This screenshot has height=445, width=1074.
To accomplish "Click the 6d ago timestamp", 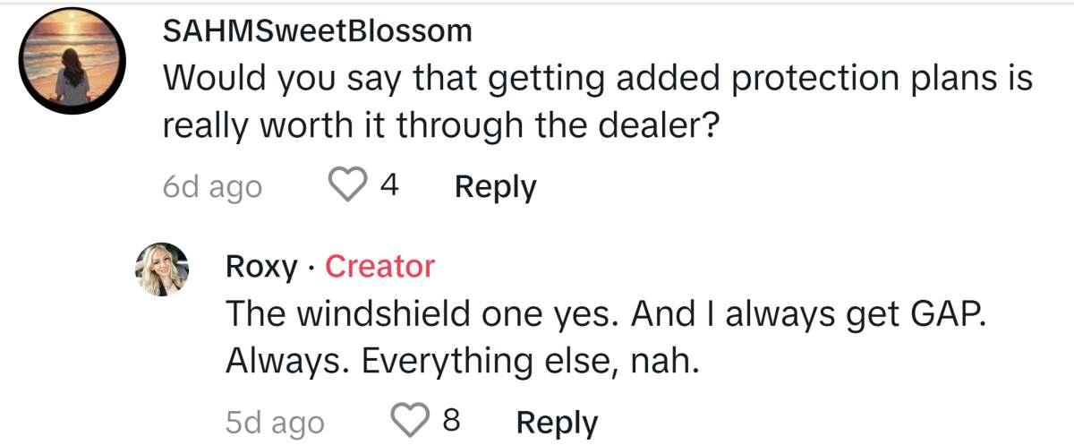I will pos(212,187).
